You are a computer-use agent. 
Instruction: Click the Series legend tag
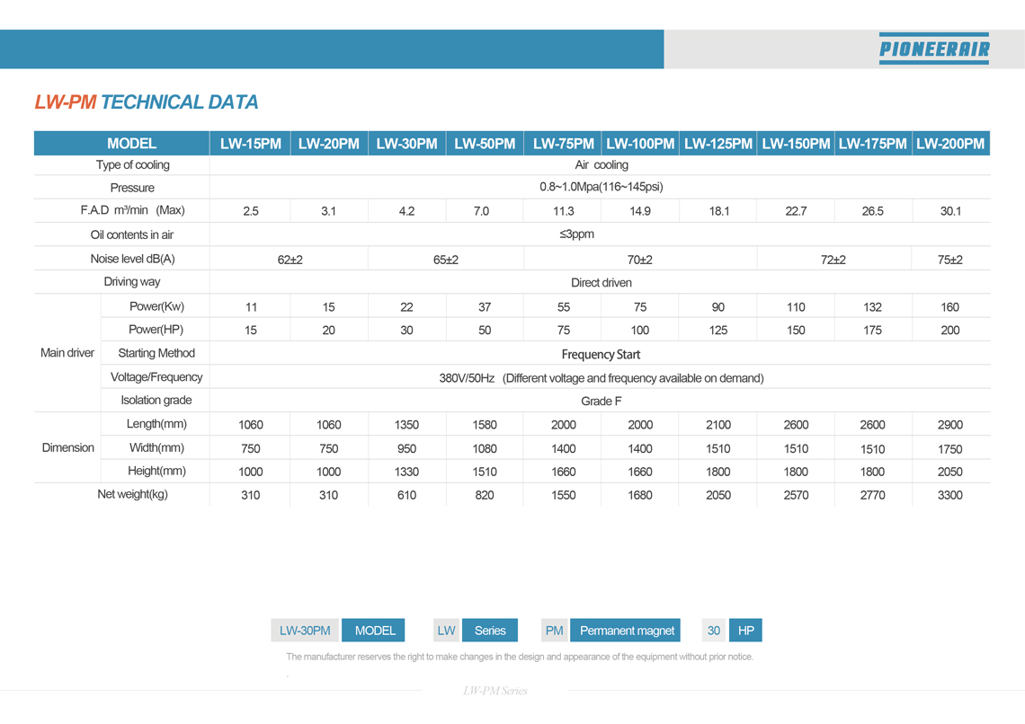click(x=490, y=631)
